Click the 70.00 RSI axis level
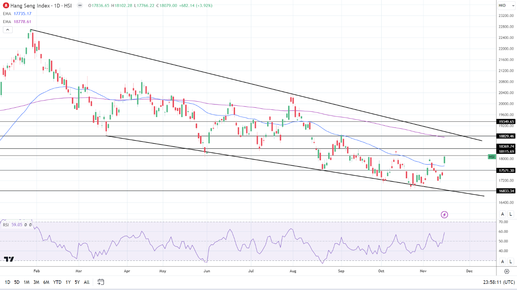Screen dimensions: 517x290 point(503,222)
